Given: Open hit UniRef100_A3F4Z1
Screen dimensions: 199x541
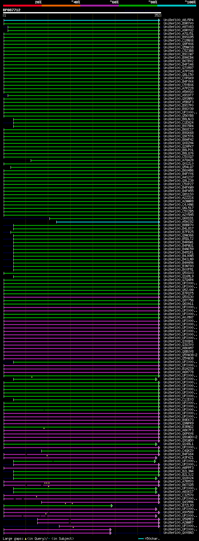Looking at the screenshot, I should pyautogui.click(x=178, y=457).
